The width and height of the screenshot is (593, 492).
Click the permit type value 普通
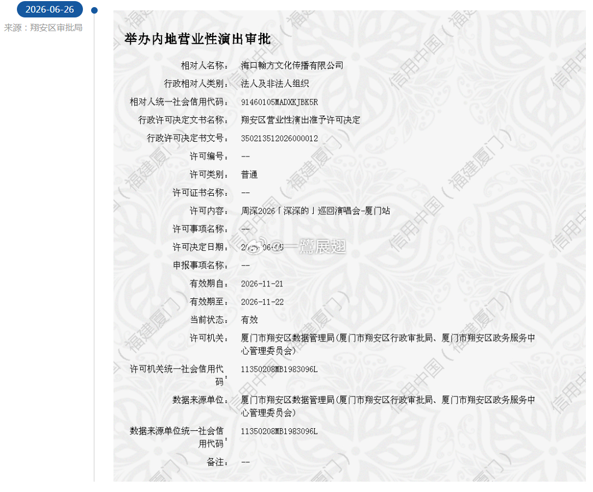pyautogui.click(x=249, y=175)
